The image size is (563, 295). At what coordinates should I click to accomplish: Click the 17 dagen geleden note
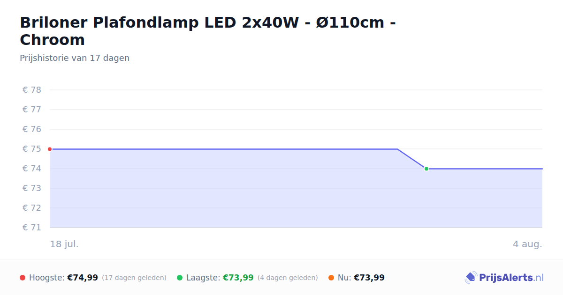pos(134,278)
